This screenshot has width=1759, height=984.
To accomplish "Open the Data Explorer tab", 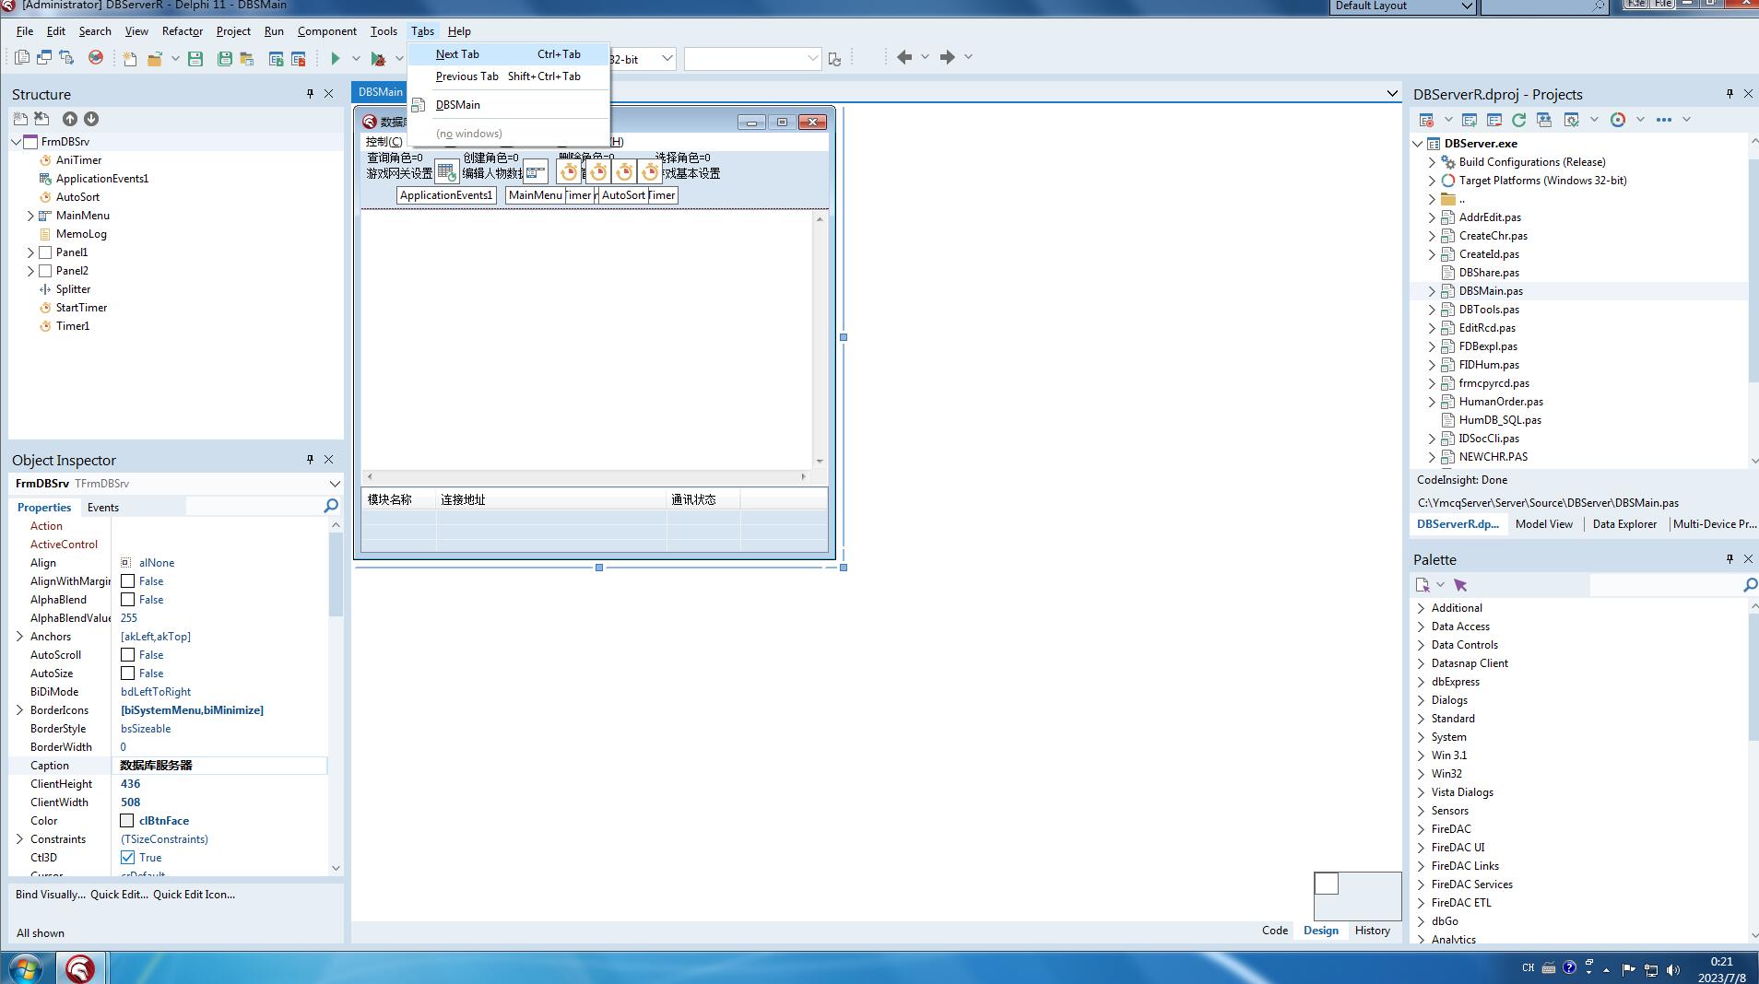I will [1624, 524].
